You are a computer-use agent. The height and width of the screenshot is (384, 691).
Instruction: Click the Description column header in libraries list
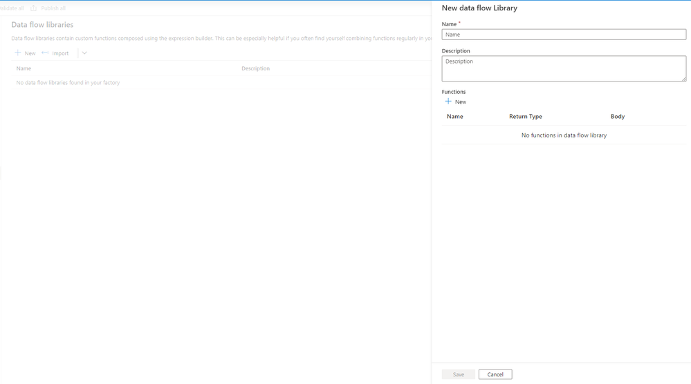click(256, 68)
